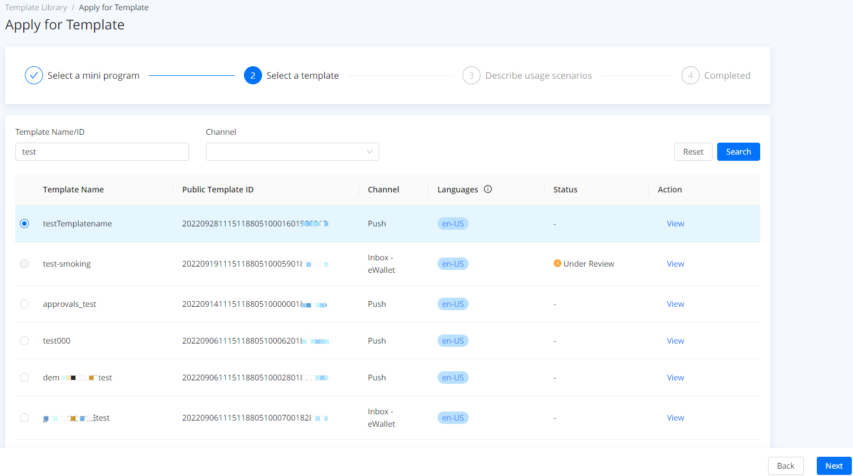This screenshot has width=853, height=476.
Task: View the testTemplatename template
Action: coord(675,224)
